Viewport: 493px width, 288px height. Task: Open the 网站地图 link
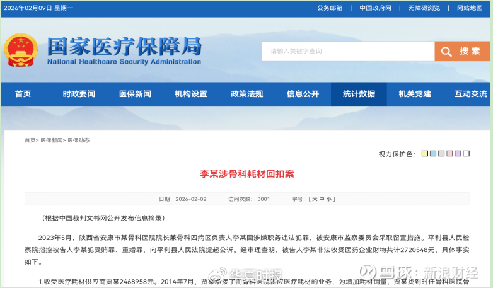(x=470, y=8)
